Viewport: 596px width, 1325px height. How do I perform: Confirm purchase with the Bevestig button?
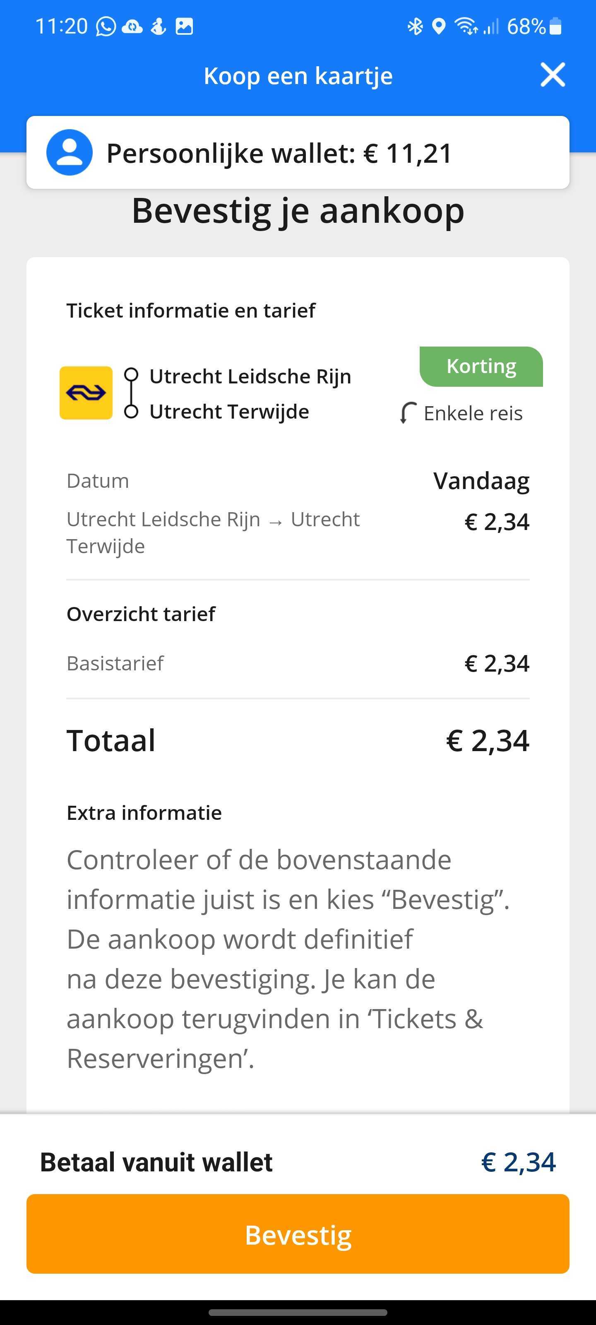[298, 1234]
